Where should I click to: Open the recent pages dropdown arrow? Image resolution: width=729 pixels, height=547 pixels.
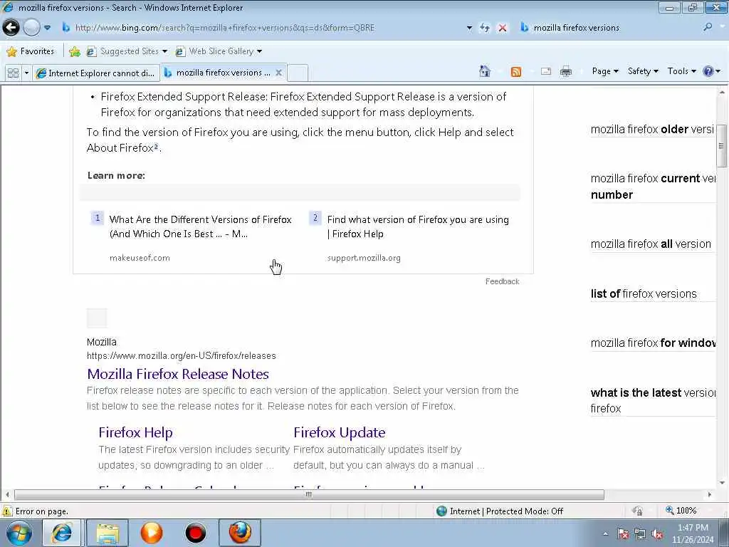pos(48,28)
